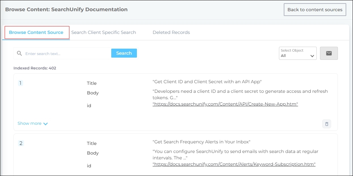Expand record 1 with Show more

click(33, 124)
